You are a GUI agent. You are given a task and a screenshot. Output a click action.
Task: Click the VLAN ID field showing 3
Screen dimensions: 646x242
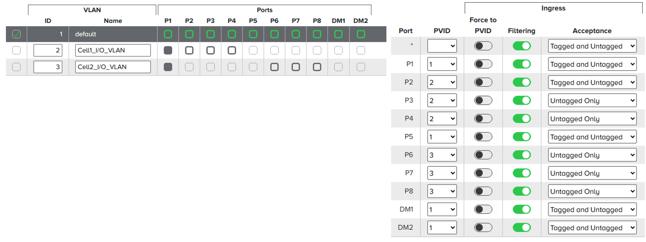coord(48,67)
